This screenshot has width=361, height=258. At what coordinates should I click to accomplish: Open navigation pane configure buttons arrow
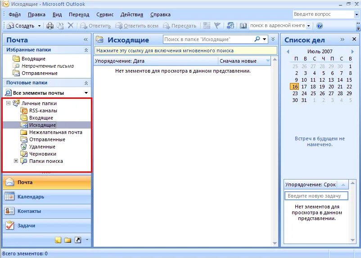coord(87,240)
